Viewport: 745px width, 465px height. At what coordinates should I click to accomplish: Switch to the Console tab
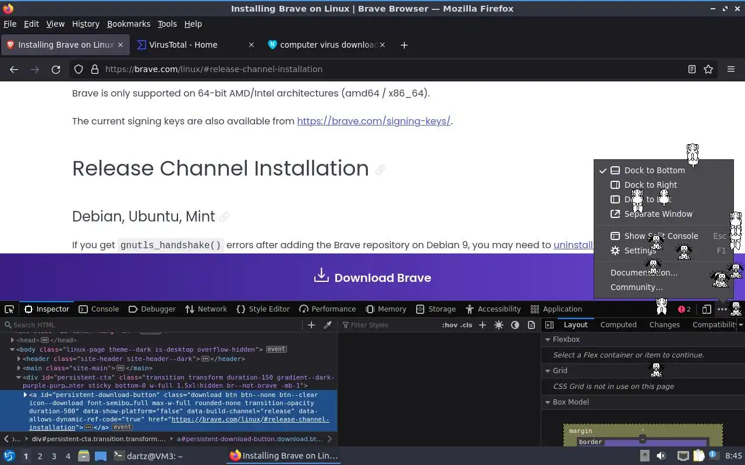pos(98,309)
